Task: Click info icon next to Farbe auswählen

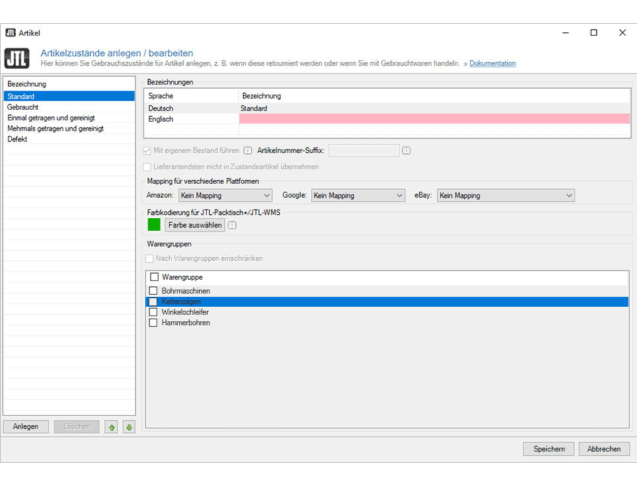Action: (232, 225)
